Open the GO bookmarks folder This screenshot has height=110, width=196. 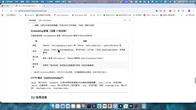point(92,15)
